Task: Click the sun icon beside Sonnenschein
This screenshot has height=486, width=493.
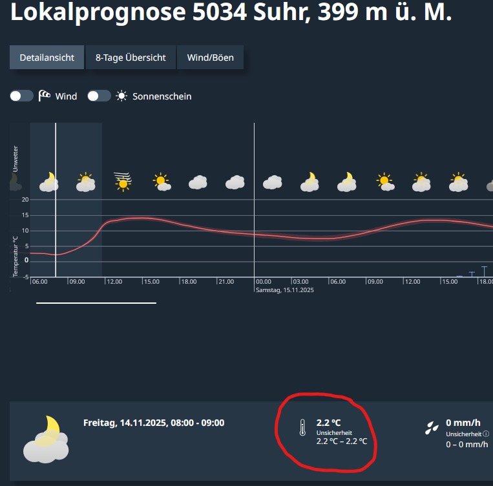Action: (x=121, y=96)
